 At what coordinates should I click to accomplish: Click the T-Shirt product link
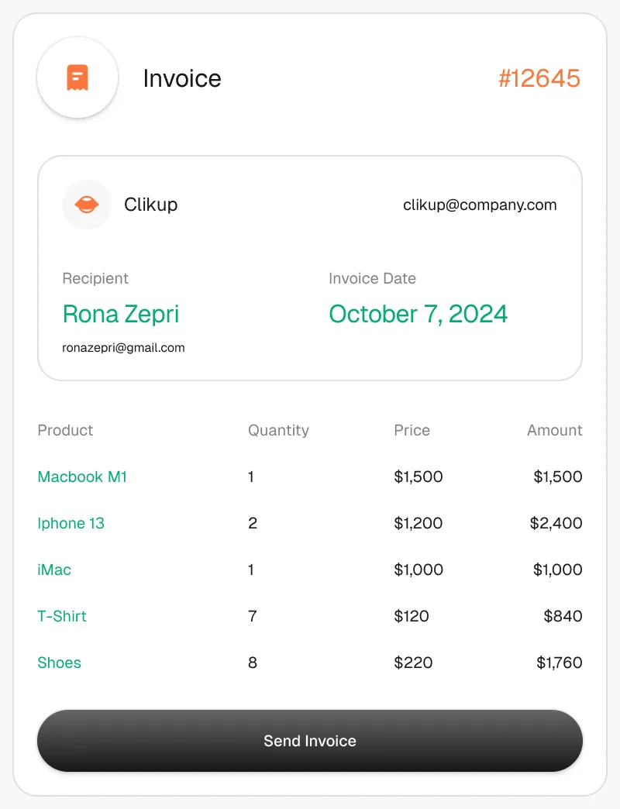point(62,616)
